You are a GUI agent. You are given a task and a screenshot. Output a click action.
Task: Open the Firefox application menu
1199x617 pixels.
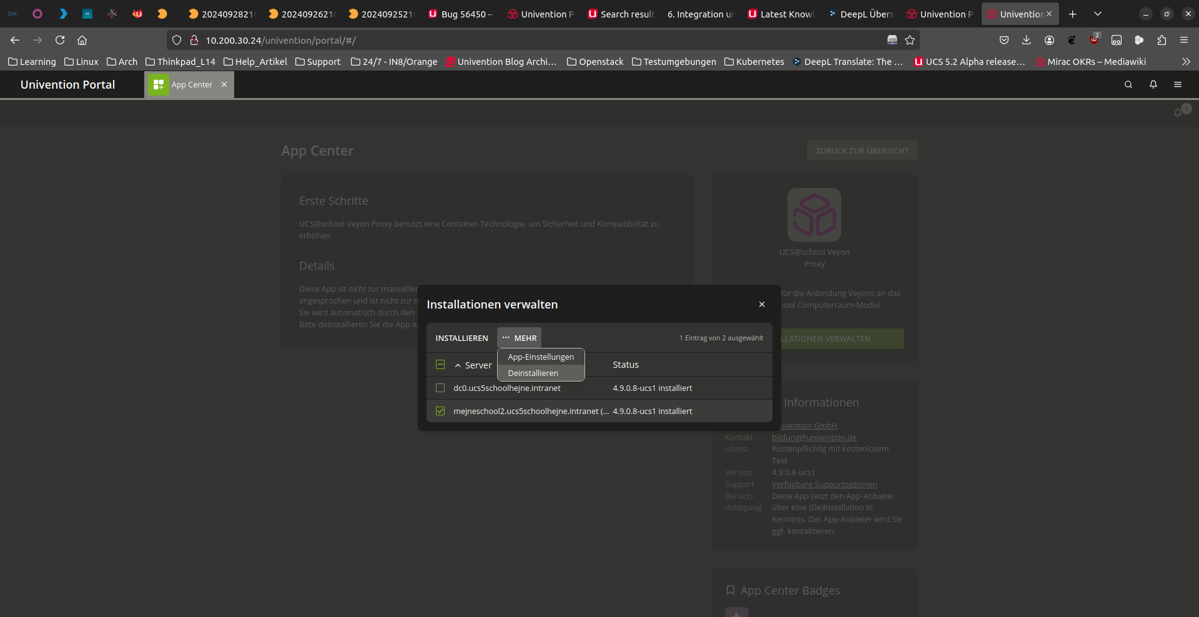click(1184, 40)
